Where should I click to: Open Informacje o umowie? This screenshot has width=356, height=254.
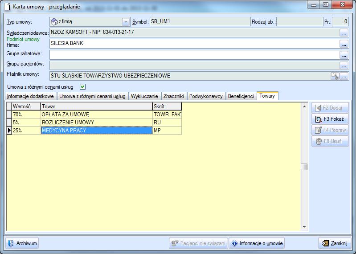[x=257, y=243]
